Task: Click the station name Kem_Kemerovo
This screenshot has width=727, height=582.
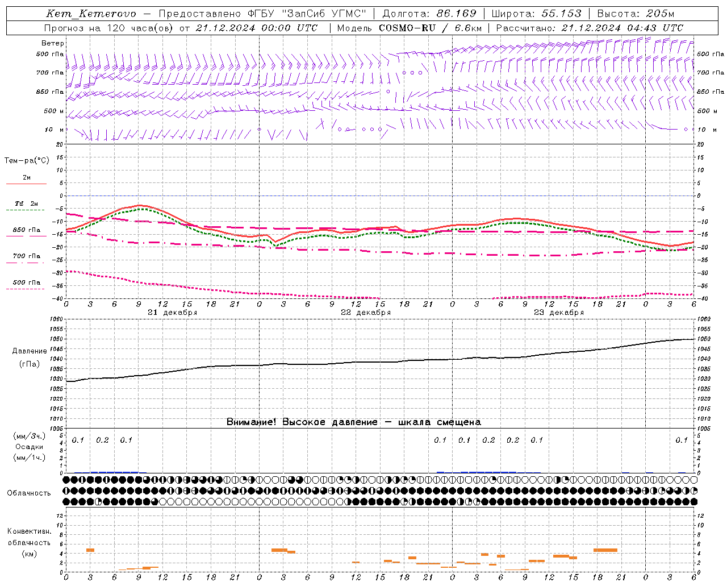Action: click(x=91, y=14)
